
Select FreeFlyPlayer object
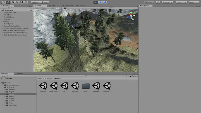(9, 17)
